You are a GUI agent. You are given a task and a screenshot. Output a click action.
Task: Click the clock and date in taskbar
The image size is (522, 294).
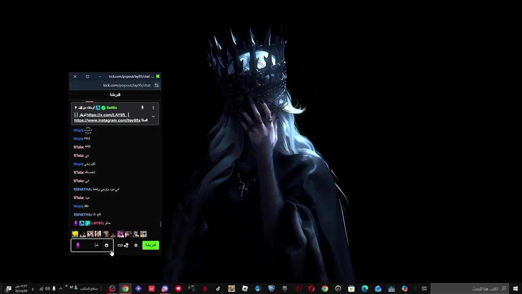(x=21, y=289)
